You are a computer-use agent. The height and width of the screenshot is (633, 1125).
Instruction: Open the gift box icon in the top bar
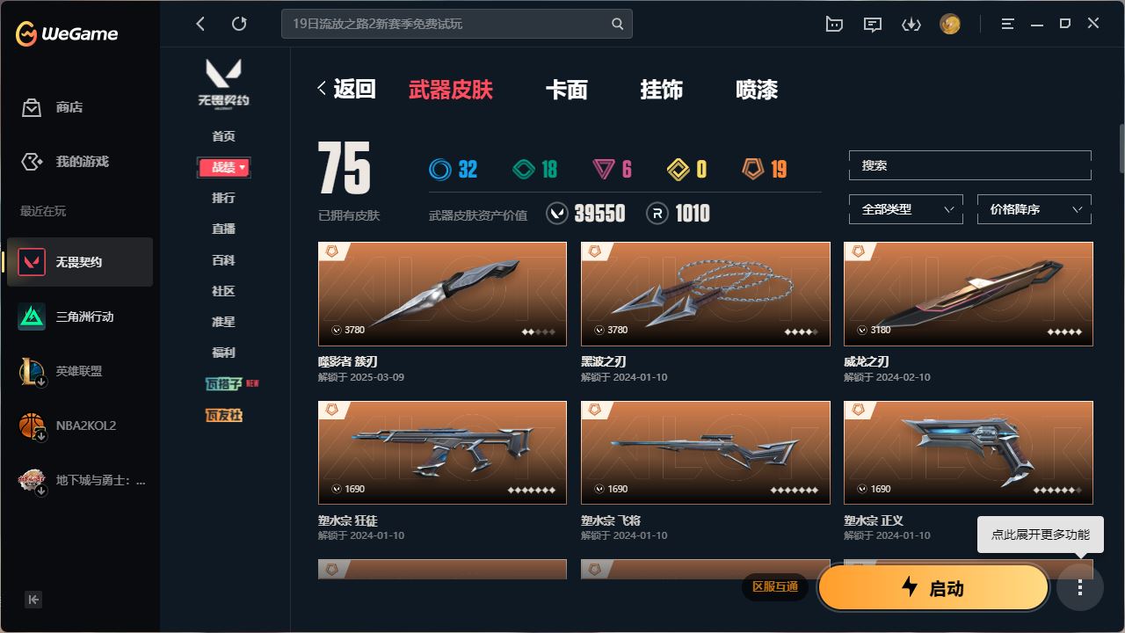pyautogui.click(x=834, y=24)
